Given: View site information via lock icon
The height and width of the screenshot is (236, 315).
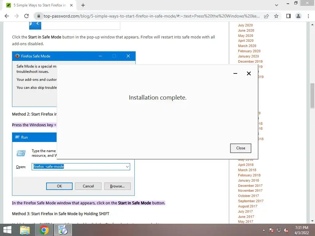Looking at the screenshot, I should [x=39, y=16].
